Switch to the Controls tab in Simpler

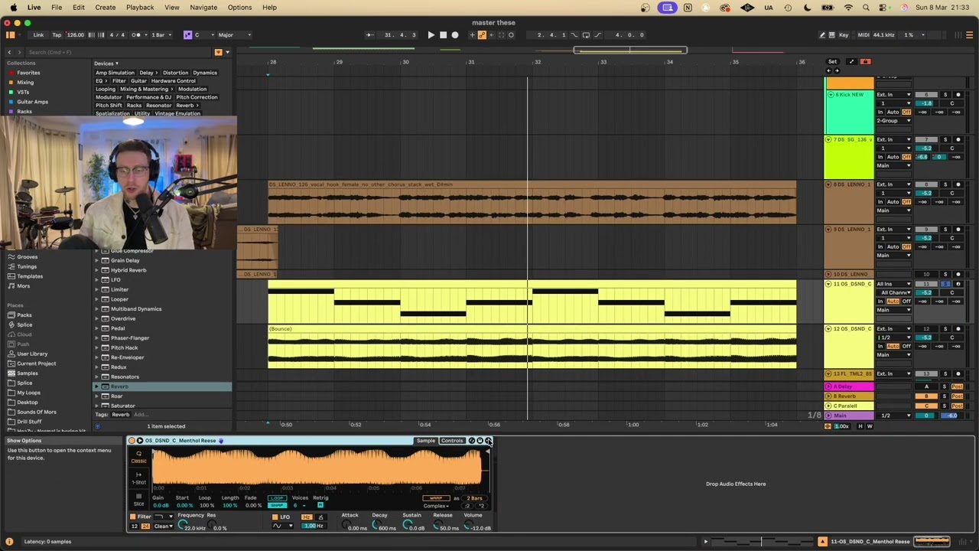point(452,441)
